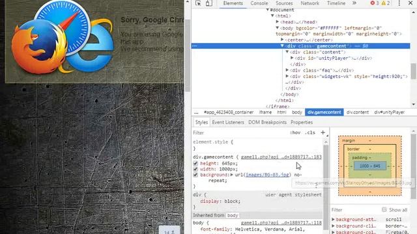Image resolution: width=417 pixels, height=234 pixels.
Task: Expand background shorthand value triangle
Action: 232,175
